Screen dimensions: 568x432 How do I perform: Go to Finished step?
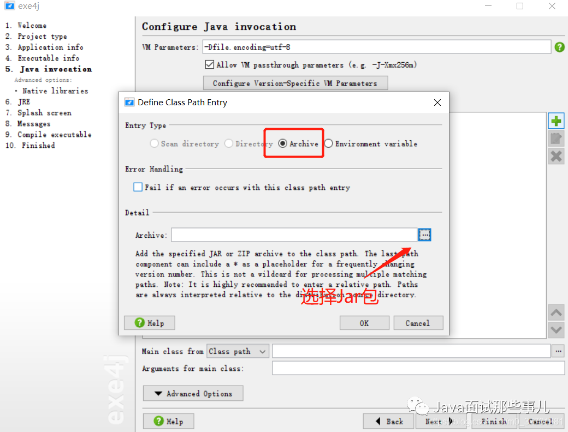click(x=38, y=146)
